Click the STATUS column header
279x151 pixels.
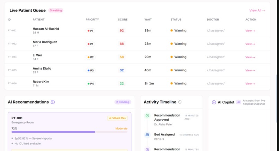point(176,20)
